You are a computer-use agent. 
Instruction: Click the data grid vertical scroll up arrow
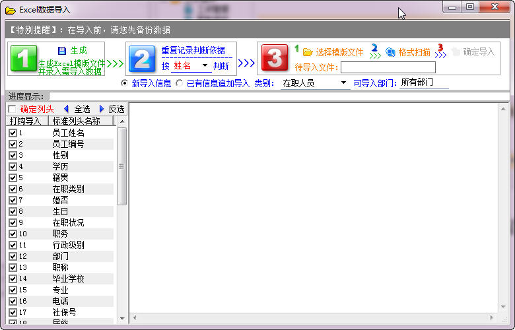pos(503,109)
